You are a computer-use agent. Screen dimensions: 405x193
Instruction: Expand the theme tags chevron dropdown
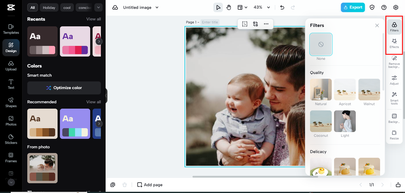point(98,7)
